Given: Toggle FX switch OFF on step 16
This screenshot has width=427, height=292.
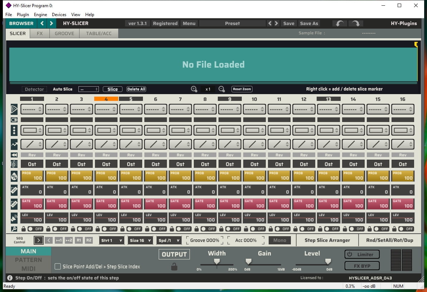Looking at the screenshot, I should tap(406, 229).
